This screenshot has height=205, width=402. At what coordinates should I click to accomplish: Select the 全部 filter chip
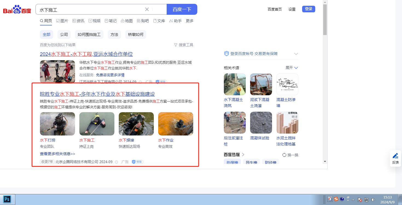47,34
